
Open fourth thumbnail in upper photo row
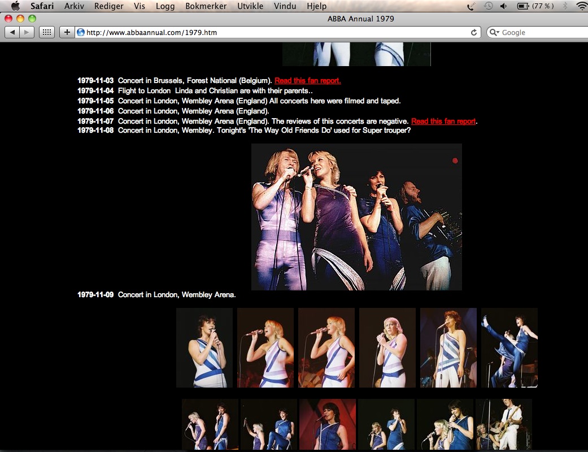[387, 347]
